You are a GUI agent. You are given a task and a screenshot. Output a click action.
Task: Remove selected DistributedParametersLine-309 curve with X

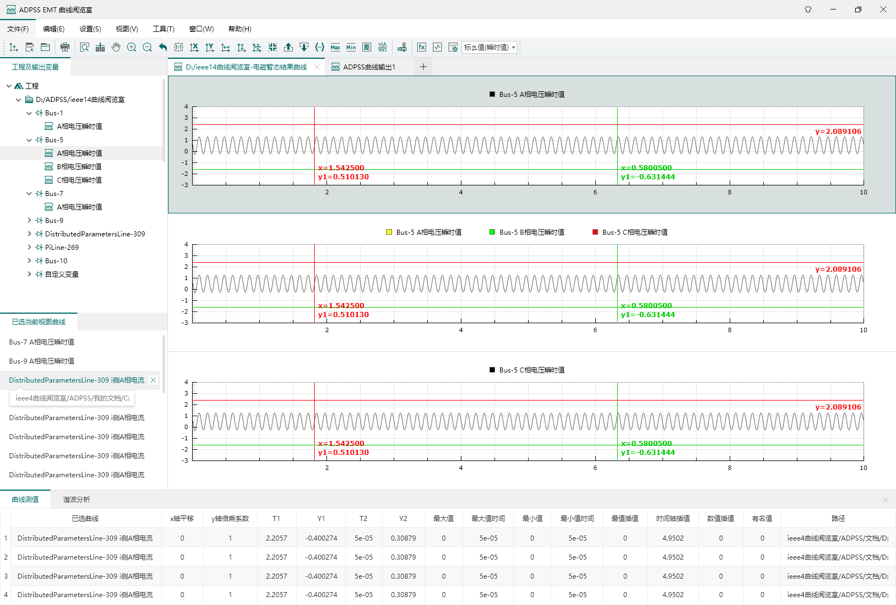[x=153, y=380]
